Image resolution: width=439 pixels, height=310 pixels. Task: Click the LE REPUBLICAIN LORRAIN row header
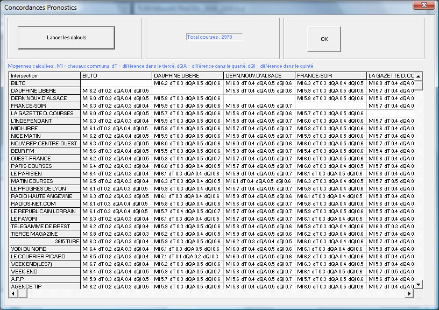[x=45, y=212]
